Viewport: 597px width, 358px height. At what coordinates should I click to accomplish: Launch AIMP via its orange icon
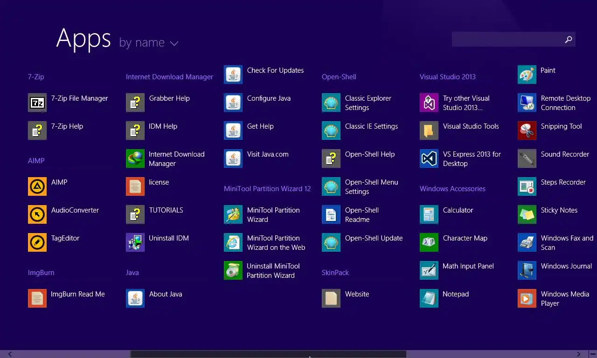[37, 186]
